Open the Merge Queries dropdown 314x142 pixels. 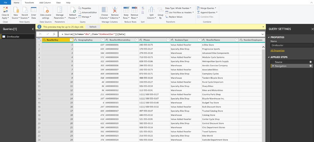click(206, 8)
